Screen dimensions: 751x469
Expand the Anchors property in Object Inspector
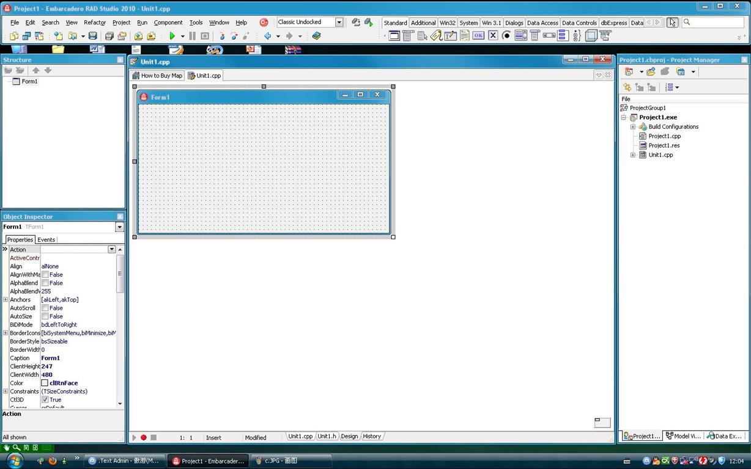pyautogui.click(x=6, y=300)
